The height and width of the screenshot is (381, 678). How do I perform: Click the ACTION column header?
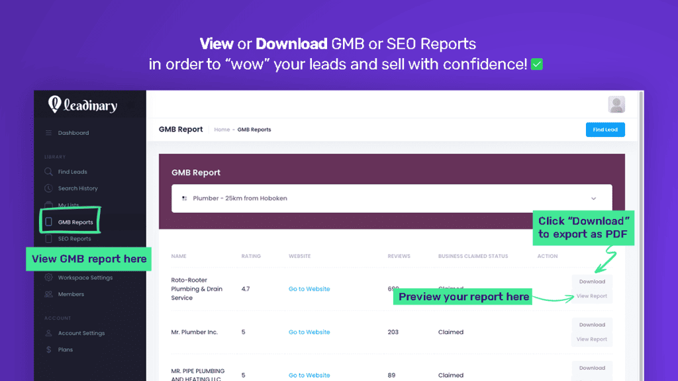click(548, 256)
